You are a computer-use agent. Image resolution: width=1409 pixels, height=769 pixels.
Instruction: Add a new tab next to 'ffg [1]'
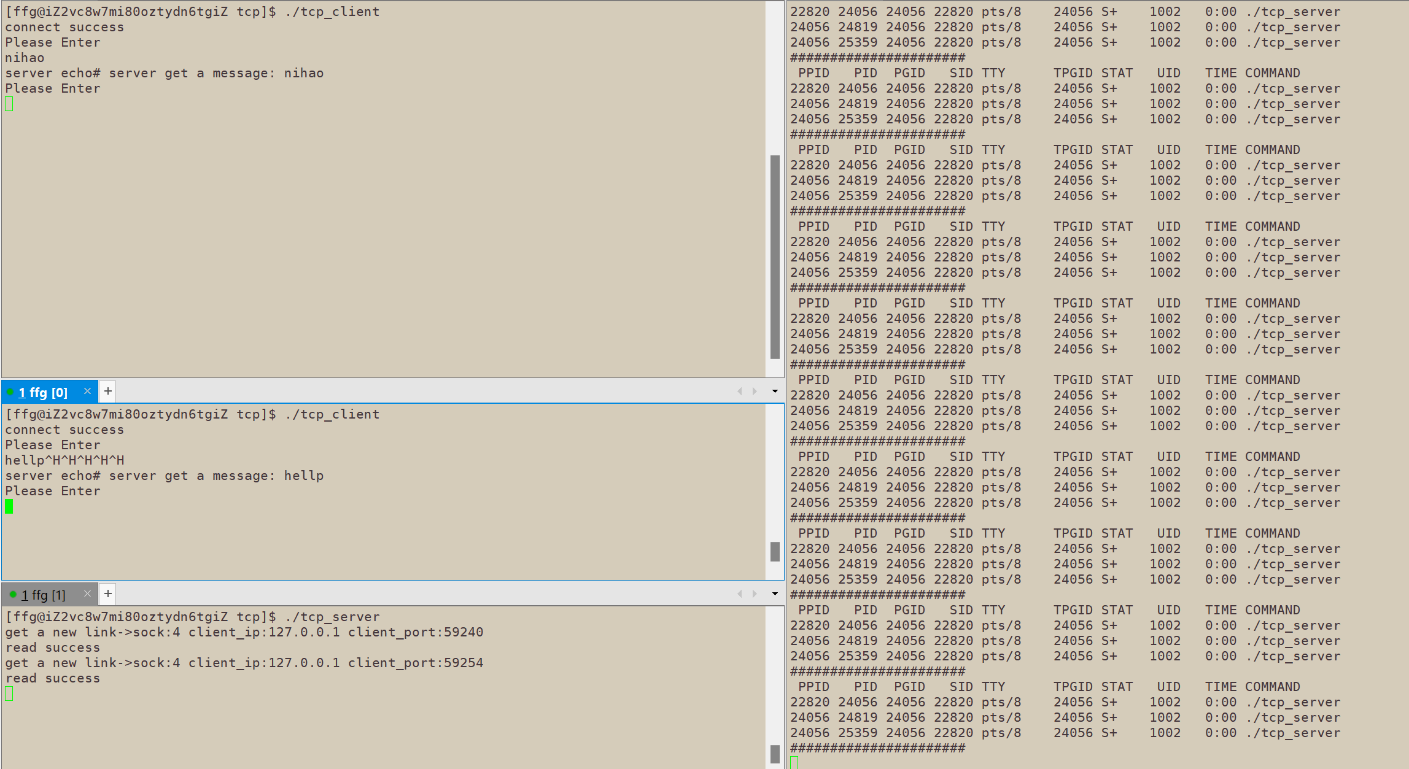pos(108,593)
